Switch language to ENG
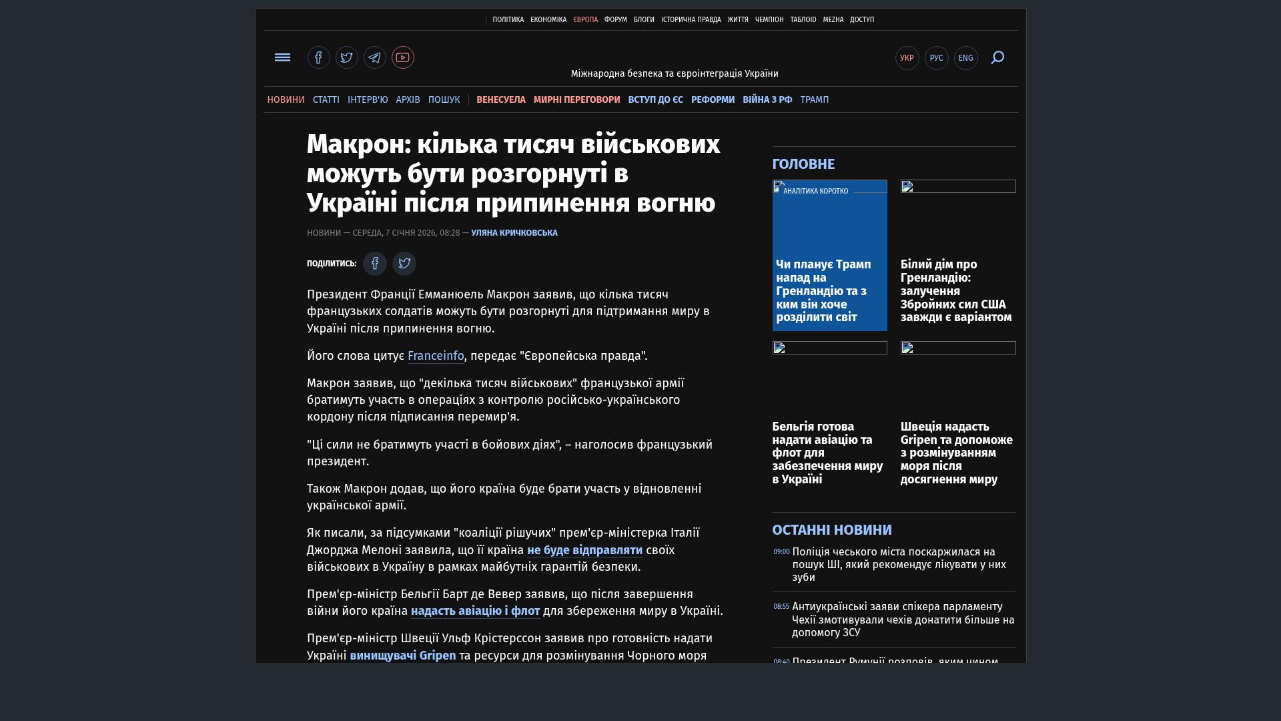The width and height of the screenshot is (1281, 721). [x=965, y=58]
